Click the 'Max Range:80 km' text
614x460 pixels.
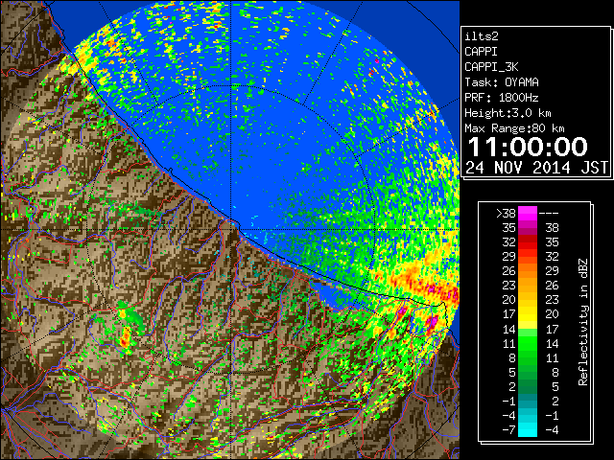(x=514, y=128)
